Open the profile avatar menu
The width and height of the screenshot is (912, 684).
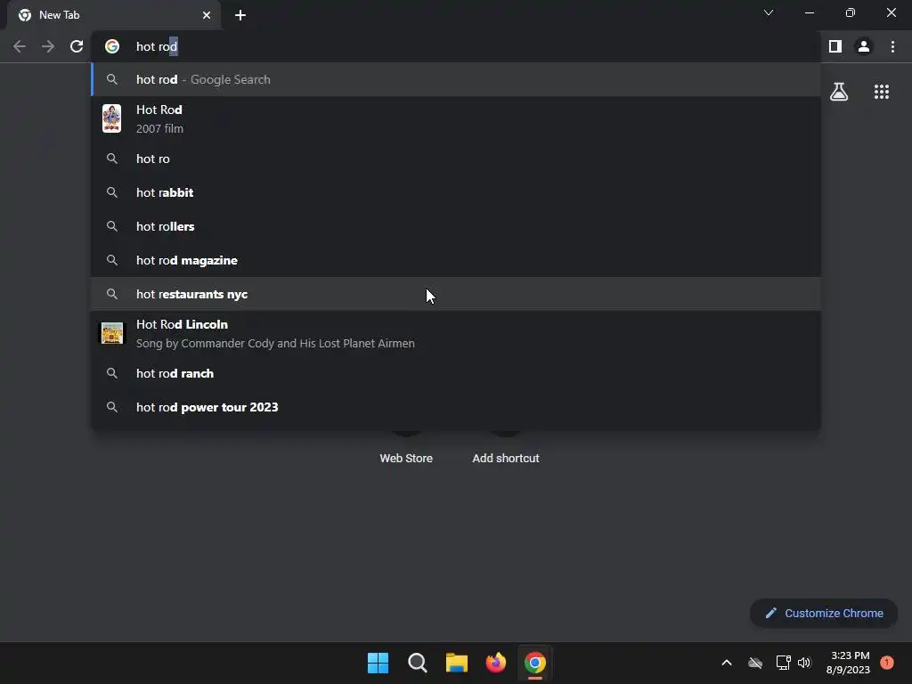click(864, 46)
